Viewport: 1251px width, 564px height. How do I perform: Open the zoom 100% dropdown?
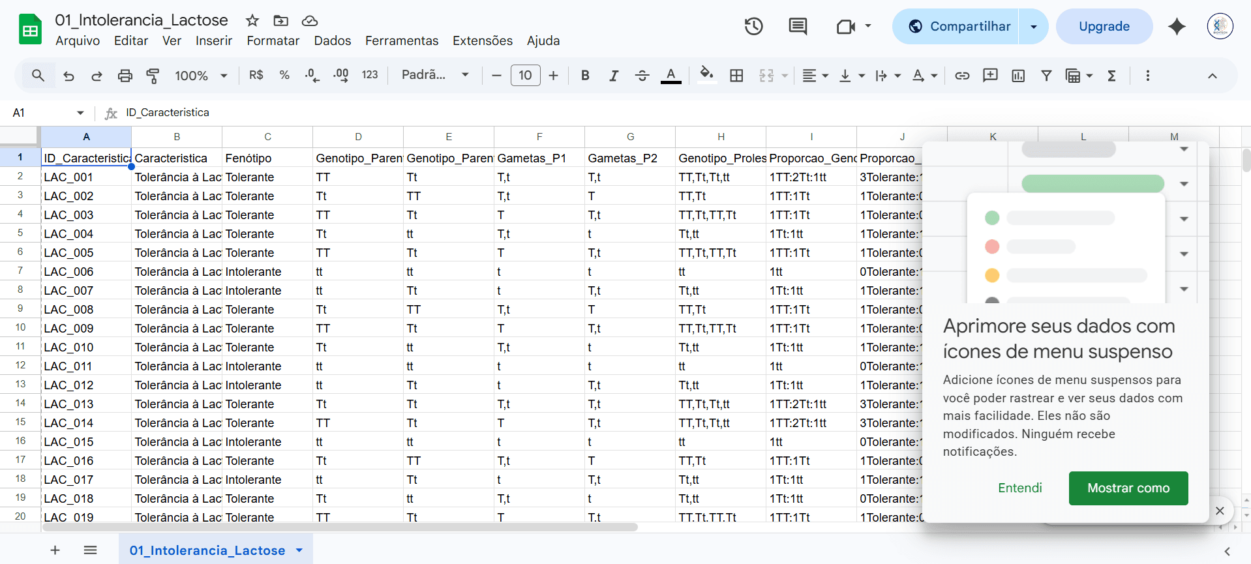pos(201,76)
